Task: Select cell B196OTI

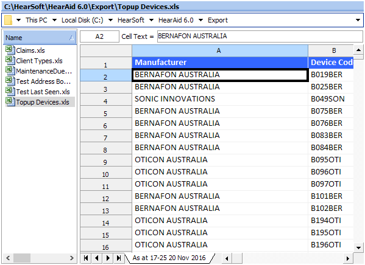Action: [331, 245]
